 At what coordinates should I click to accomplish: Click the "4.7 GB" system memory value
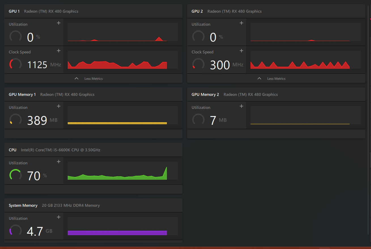[40, 231]
